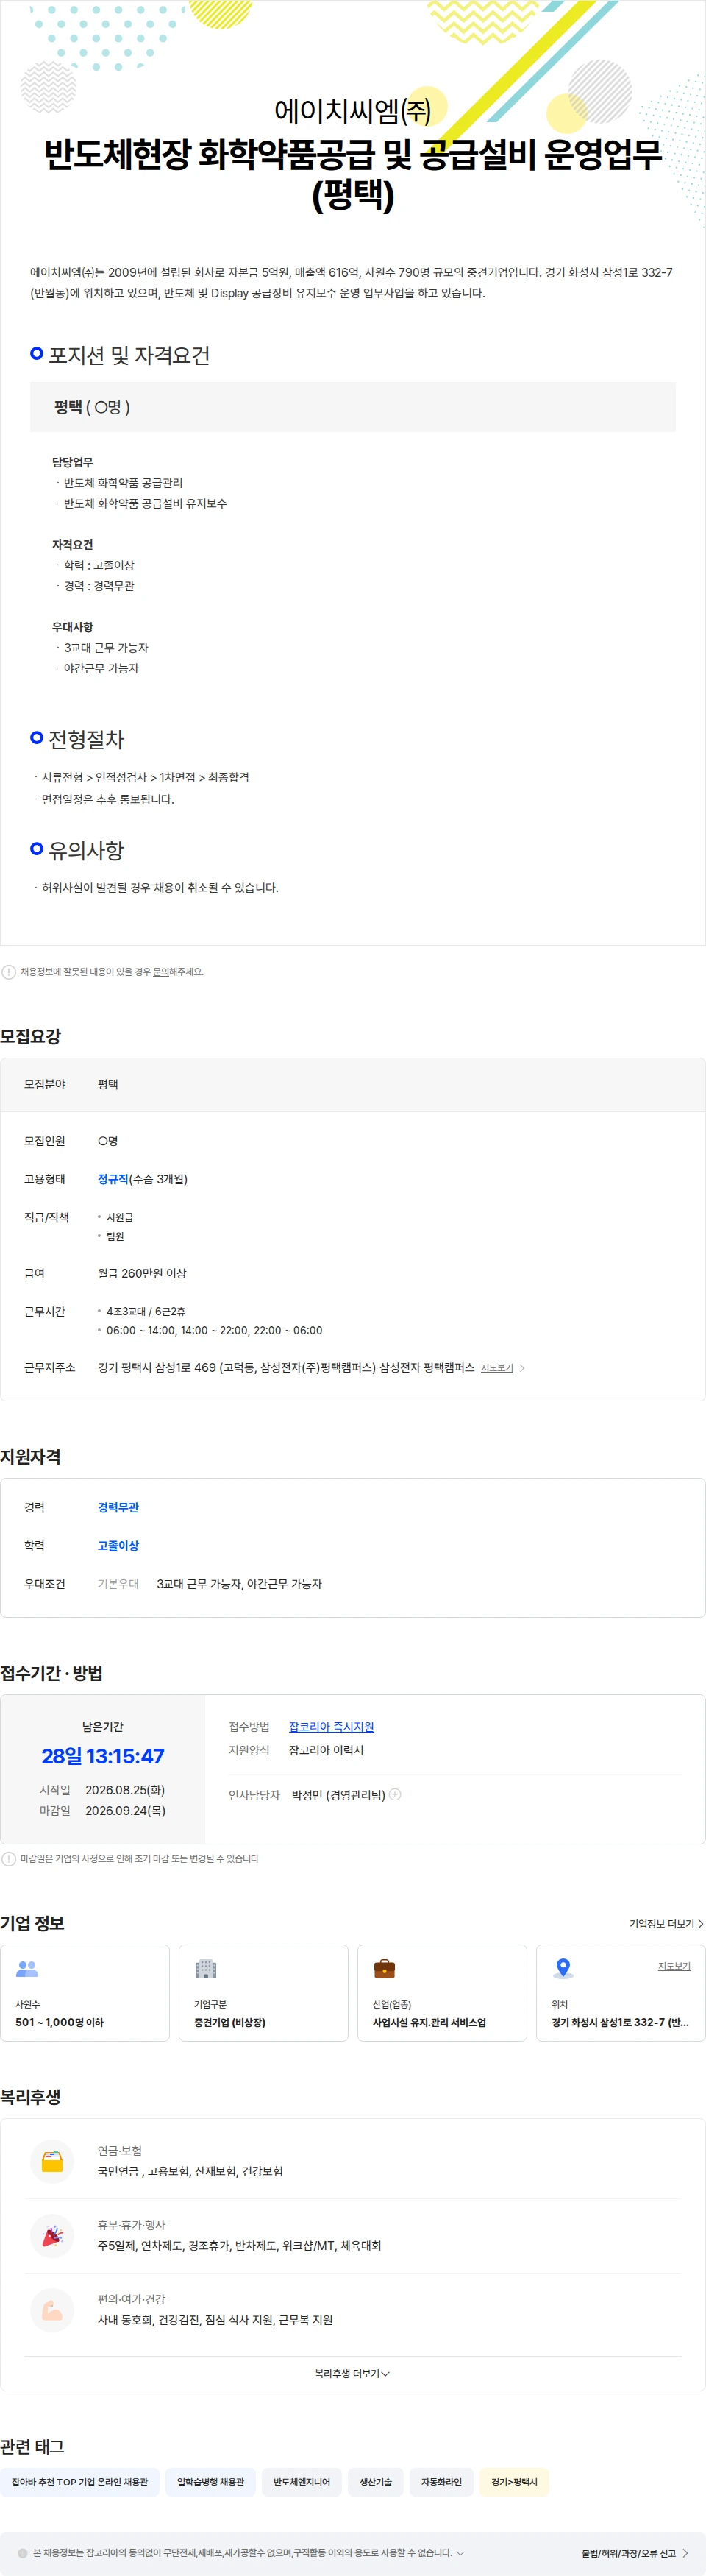706x2576 pixels.
Task: Click the 마감일 2026.09.24(목) date
Action: tap(125, 1810)
